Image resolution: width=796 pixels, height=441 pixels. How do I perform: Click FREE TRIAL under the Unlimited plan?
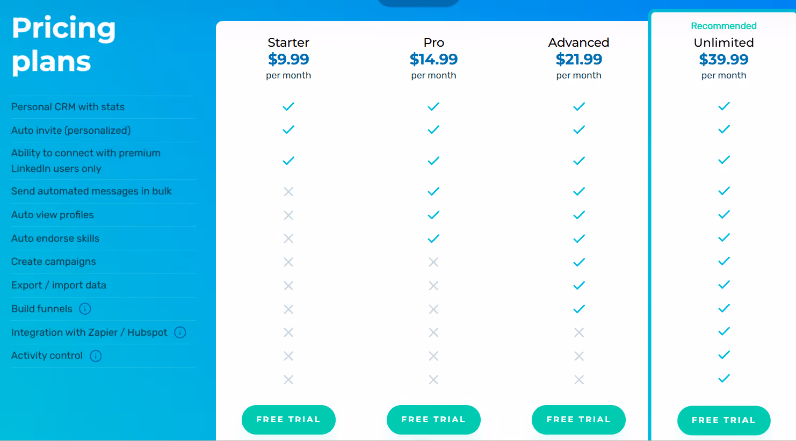tap(723, 421)
